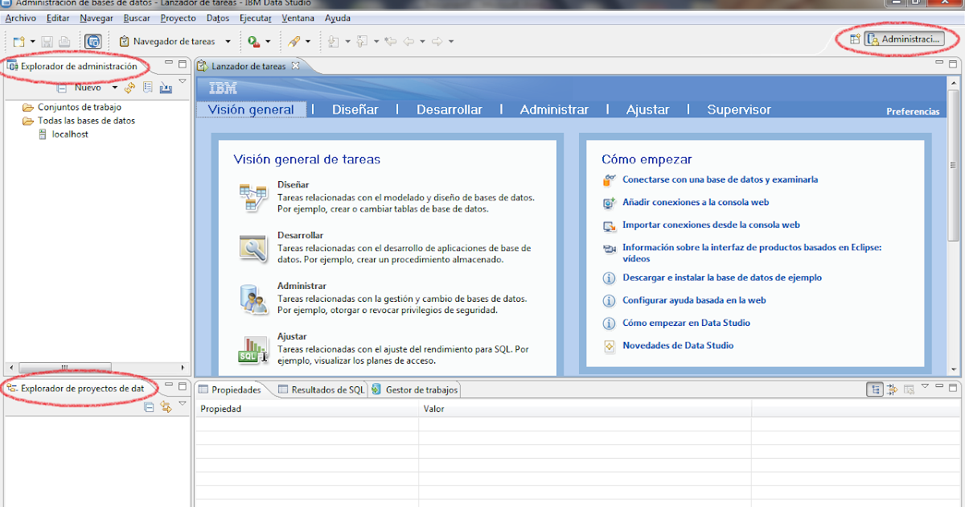Switch to Resultados de SQL tab
Image resolution: width=965 pixels, height=507 pixels.
point(322,390)
